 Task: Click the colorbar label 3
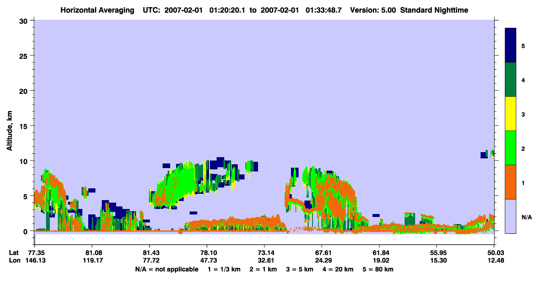523,114
